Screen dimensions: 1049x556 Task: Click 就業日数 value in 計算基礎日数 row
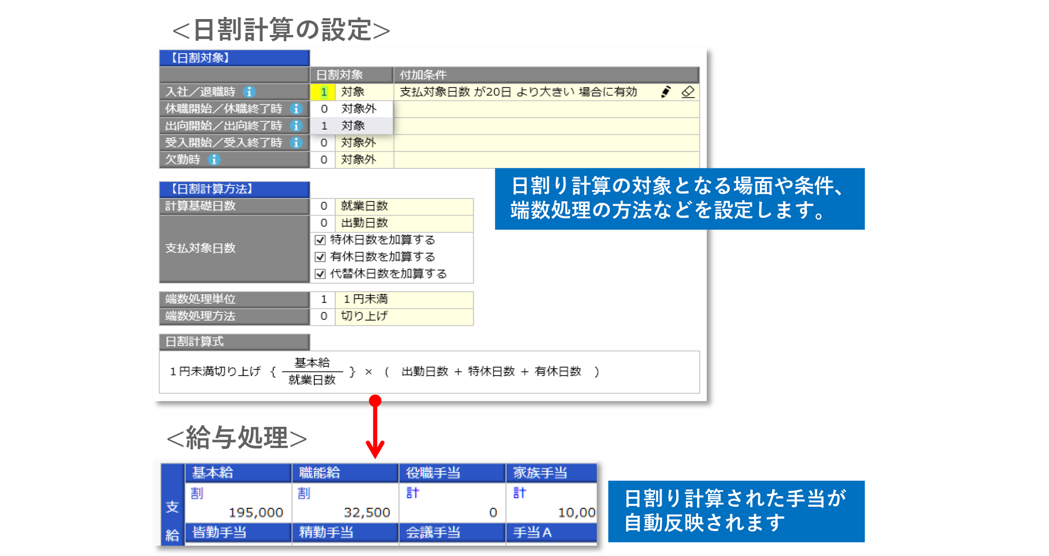(x=364, y=206)
